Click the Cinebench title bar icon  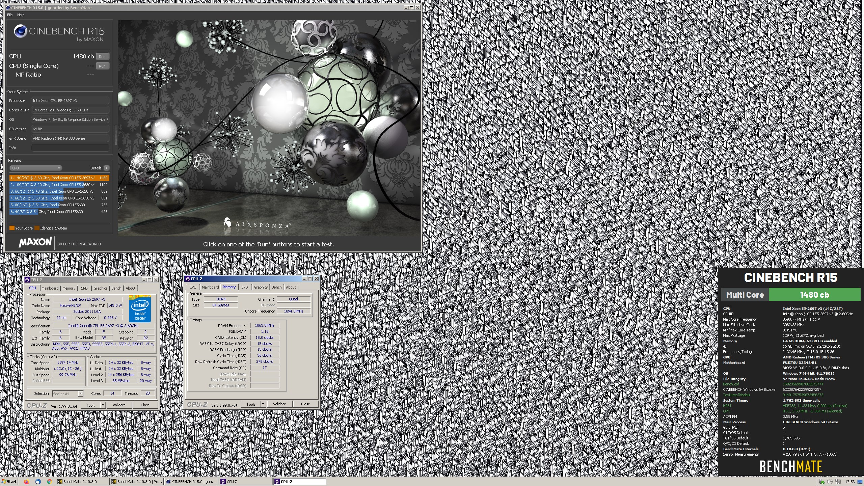coord(8,7)
